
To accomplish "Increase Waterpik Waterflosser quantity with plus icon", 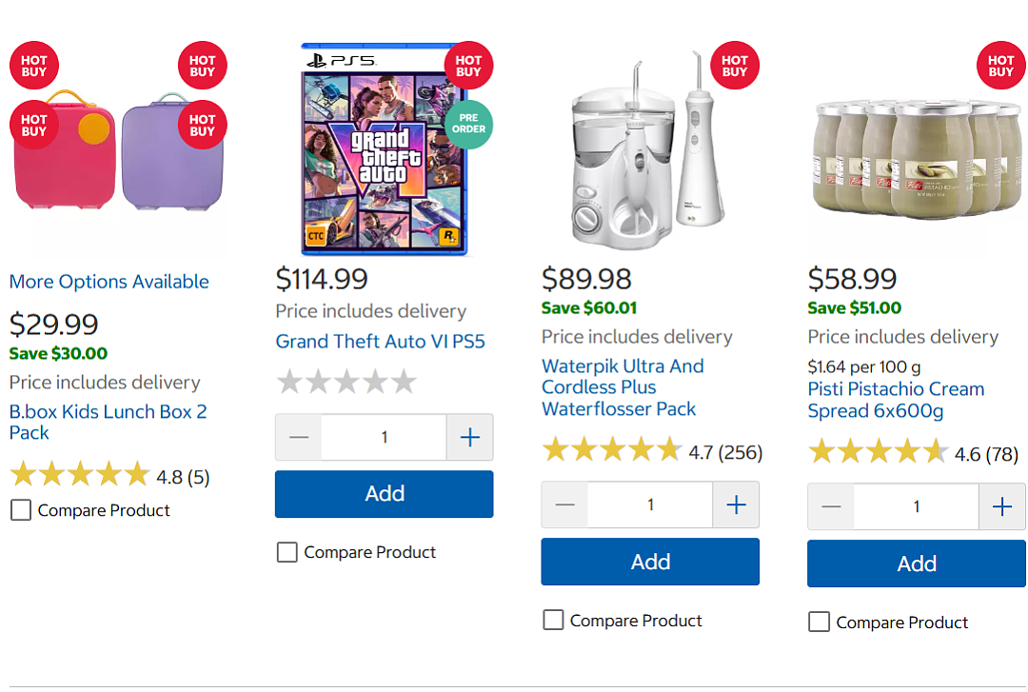I will (x=736, y=504).
